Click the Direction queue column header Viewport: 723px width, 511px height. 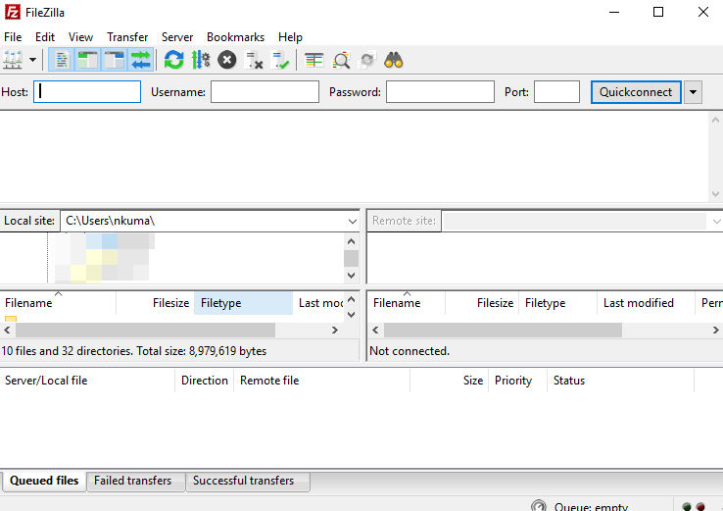pos(205,381)
